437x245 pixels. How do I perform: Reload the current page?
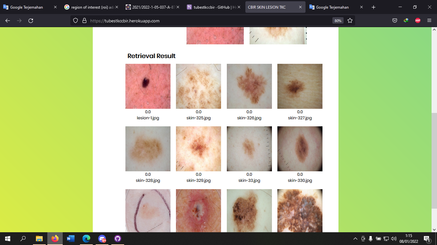tap(30, 20)
